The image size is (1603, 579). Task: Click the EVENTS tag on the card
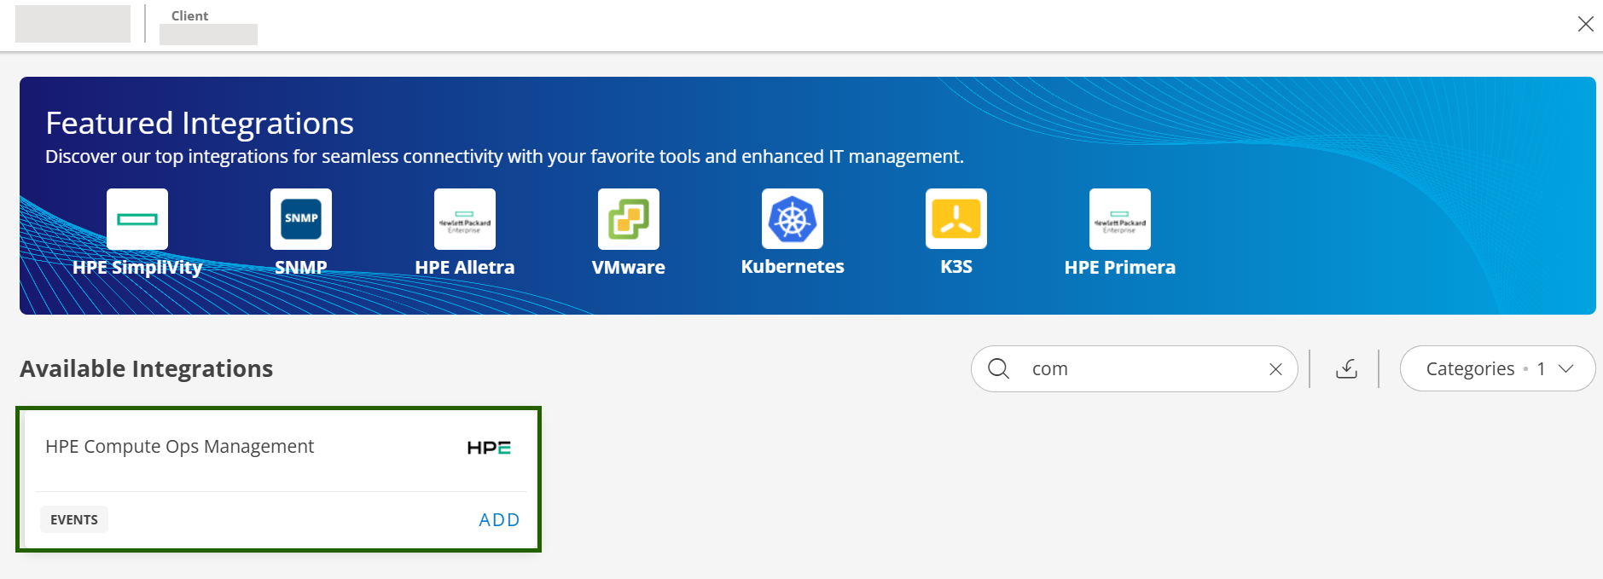coord(74,520)
